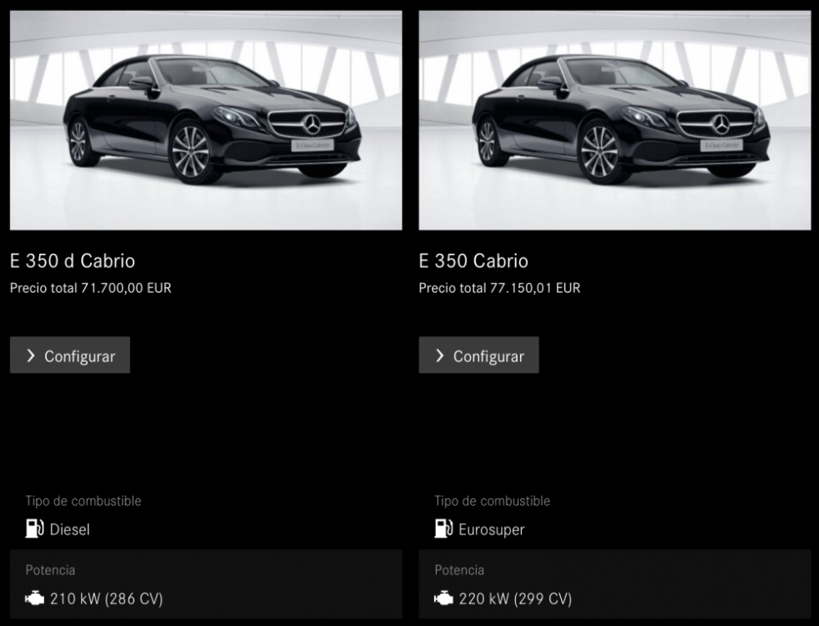The width and height of the screenshot is (819, 626).
Task: Click the '210 kW (286 CV)' power value
Action: tap(107, 598)
